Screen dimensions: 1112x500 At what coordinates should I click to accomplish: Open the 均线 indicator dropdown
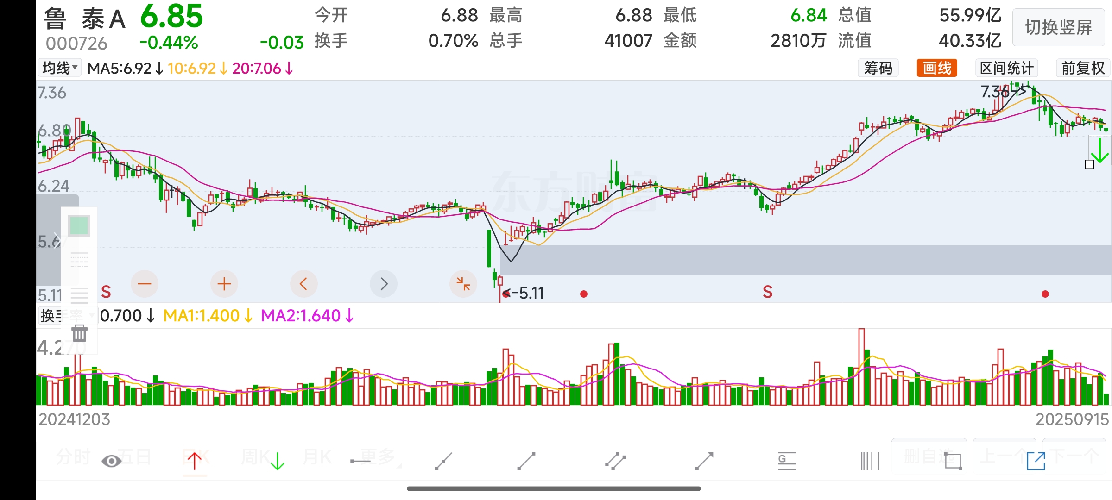59,68
